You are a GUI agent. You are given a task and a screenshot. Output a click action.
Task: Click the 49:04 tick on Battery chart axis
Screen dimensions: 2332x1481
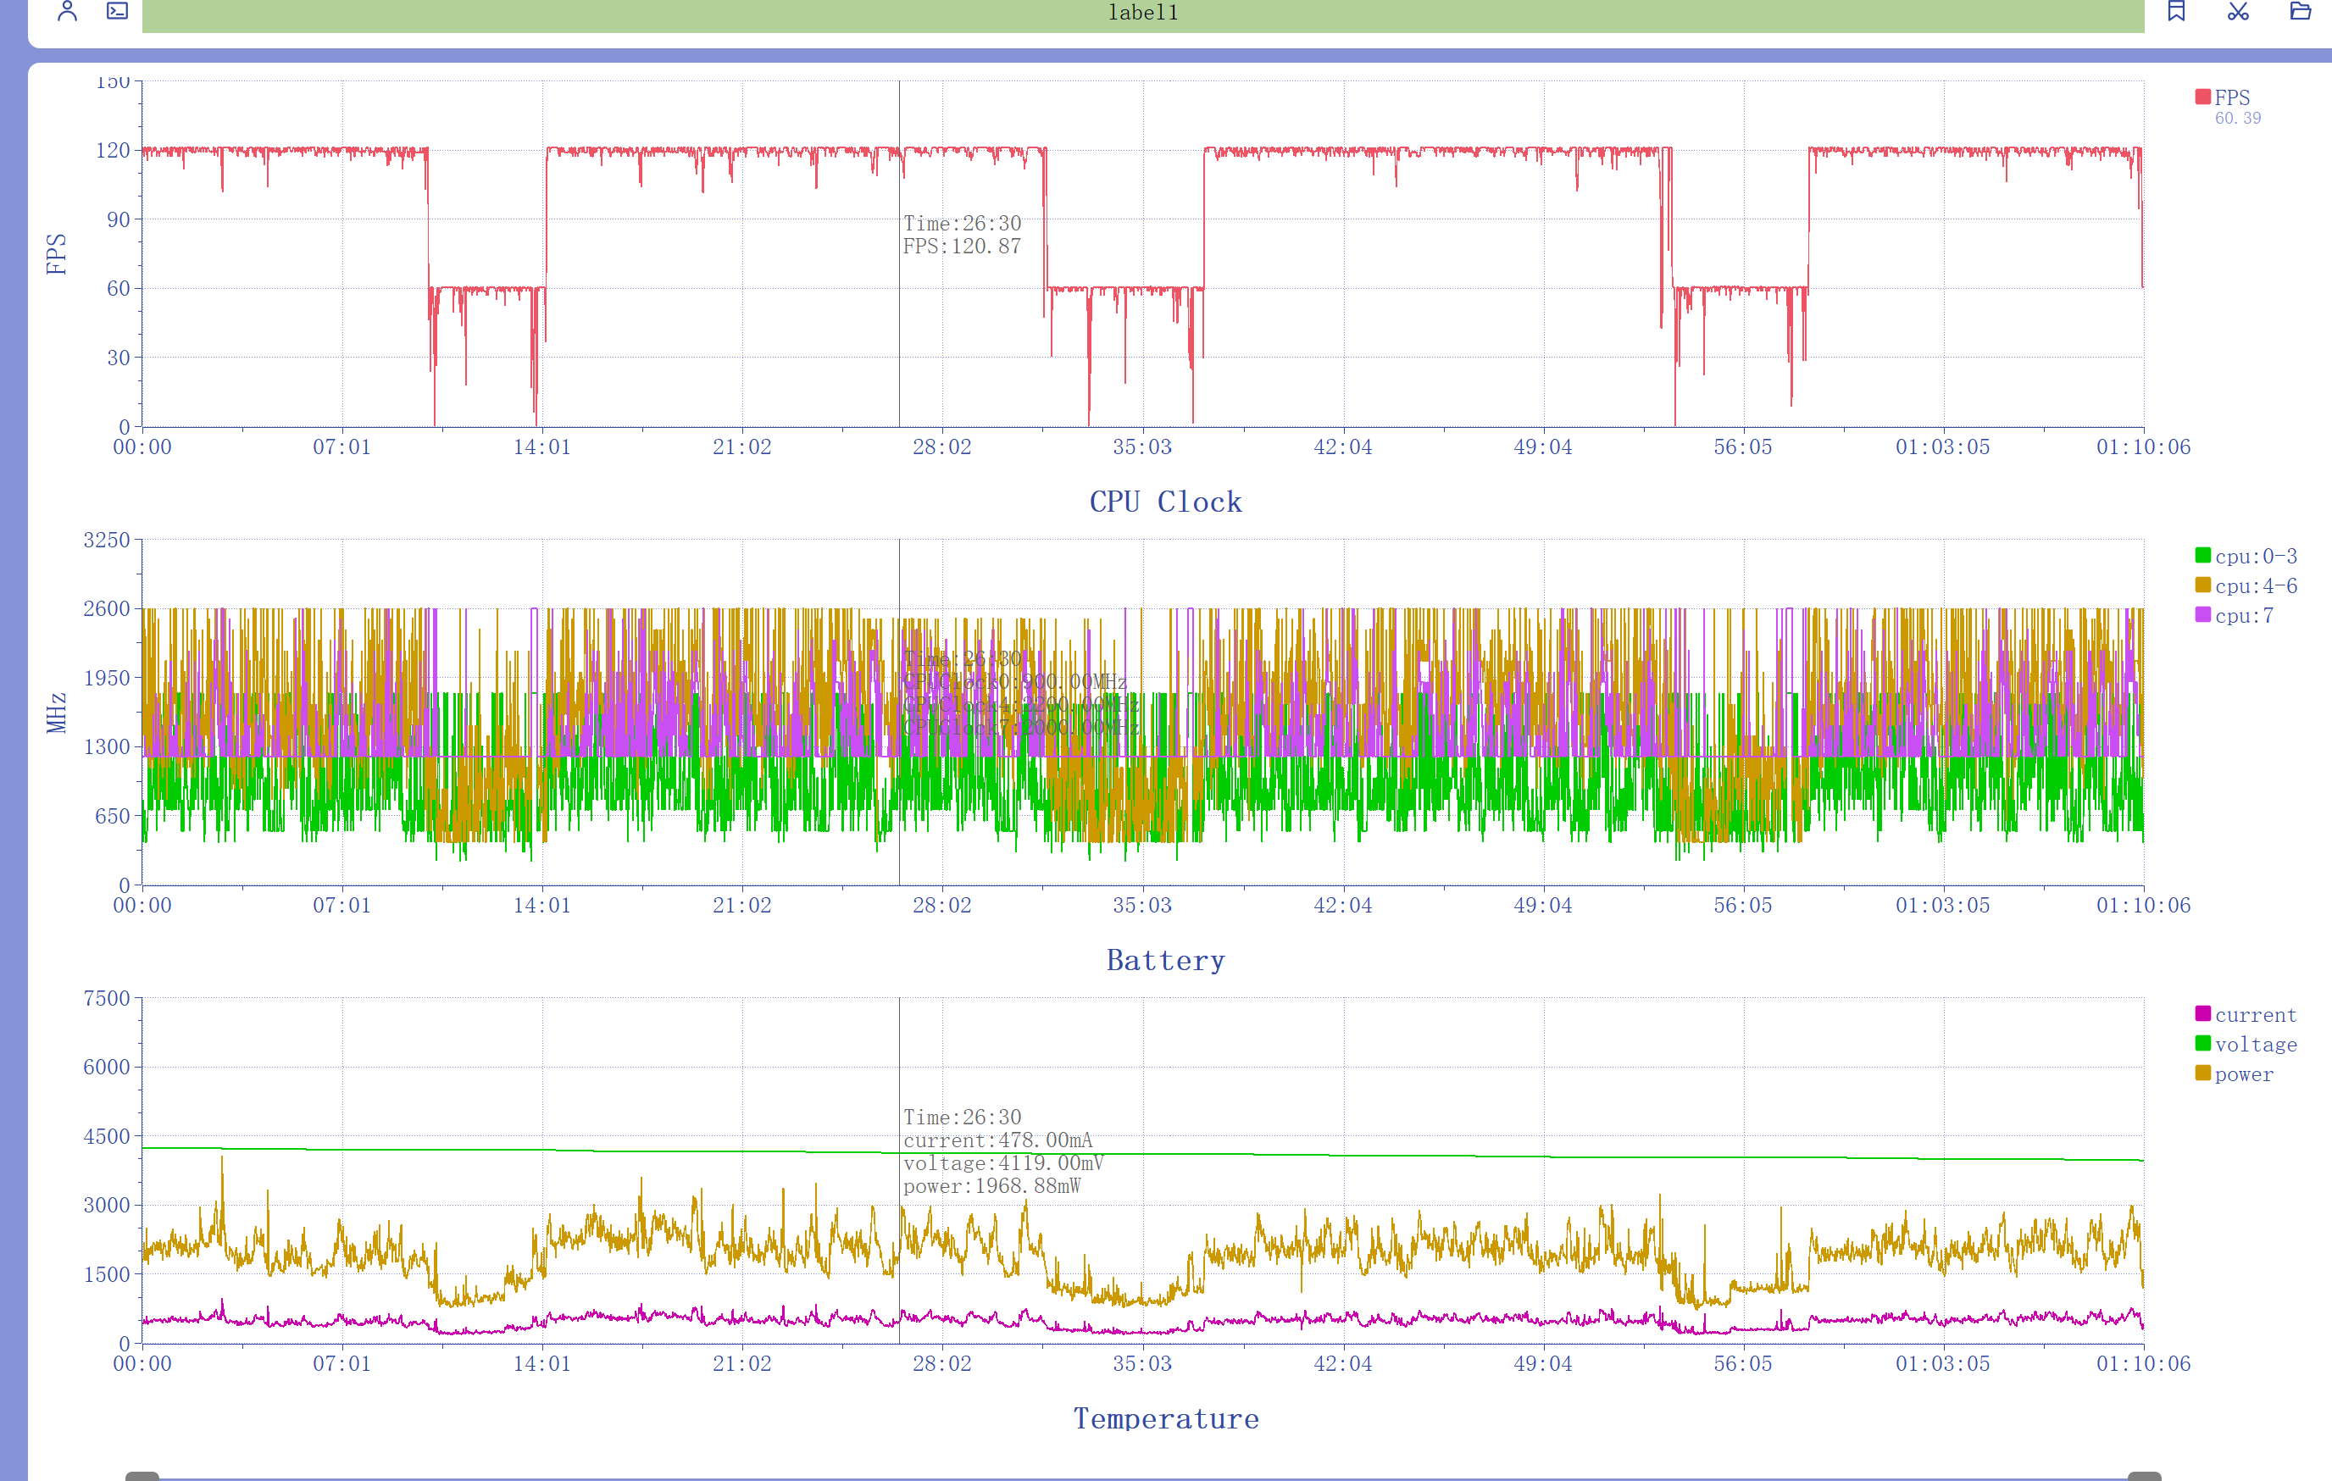click(1543, 1364)
